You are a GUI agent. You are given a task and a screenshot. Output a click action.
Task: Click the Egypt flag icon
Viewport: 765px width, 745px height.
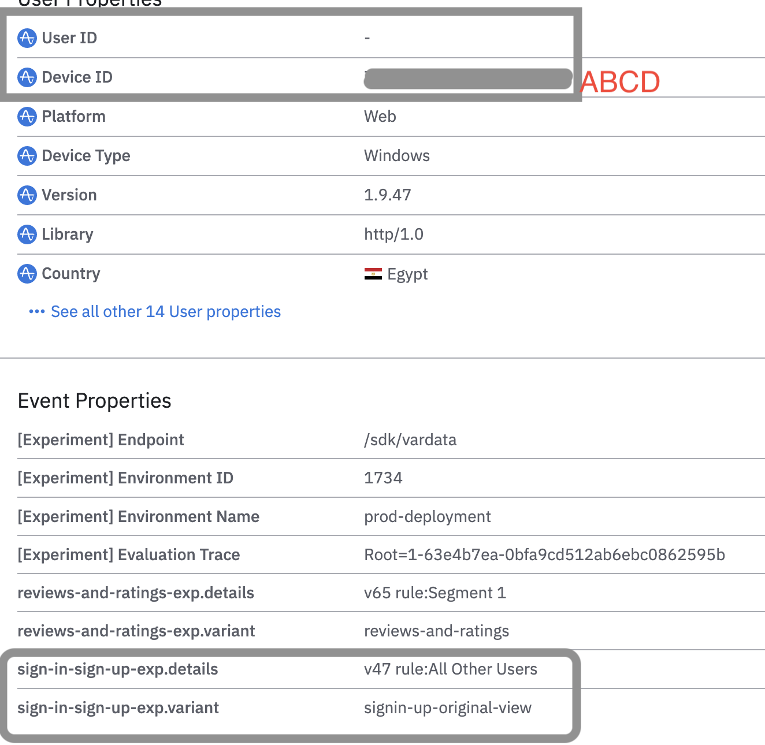373,273
